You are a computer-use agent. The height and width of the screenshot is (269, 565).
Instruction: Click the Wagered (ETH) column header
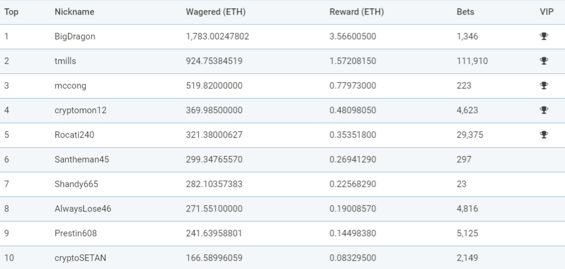tap(215, 12)
